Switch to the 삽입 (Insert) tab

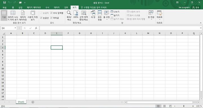coord(20,7)
